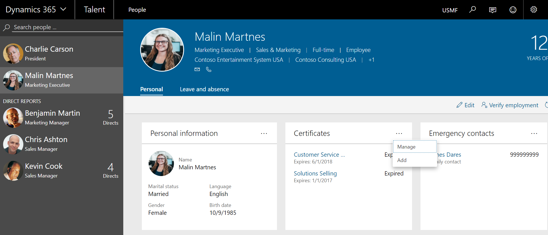Select Charlie Carson in people list
This screenshot has width=548, height=235.
point(62,54)
